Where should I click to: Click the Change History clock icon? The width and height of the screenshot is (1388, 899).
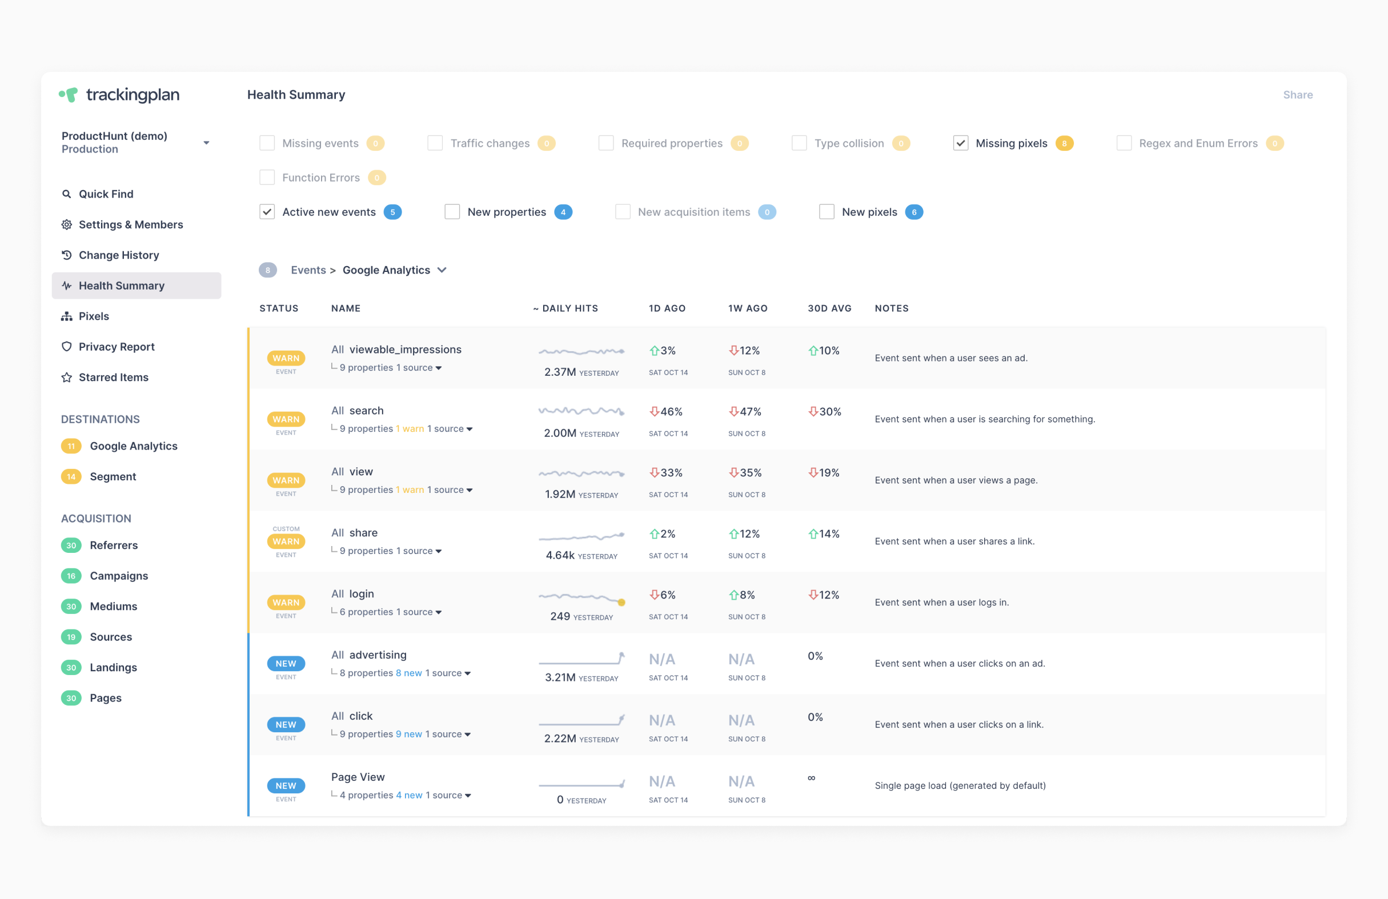pos(66,255)
